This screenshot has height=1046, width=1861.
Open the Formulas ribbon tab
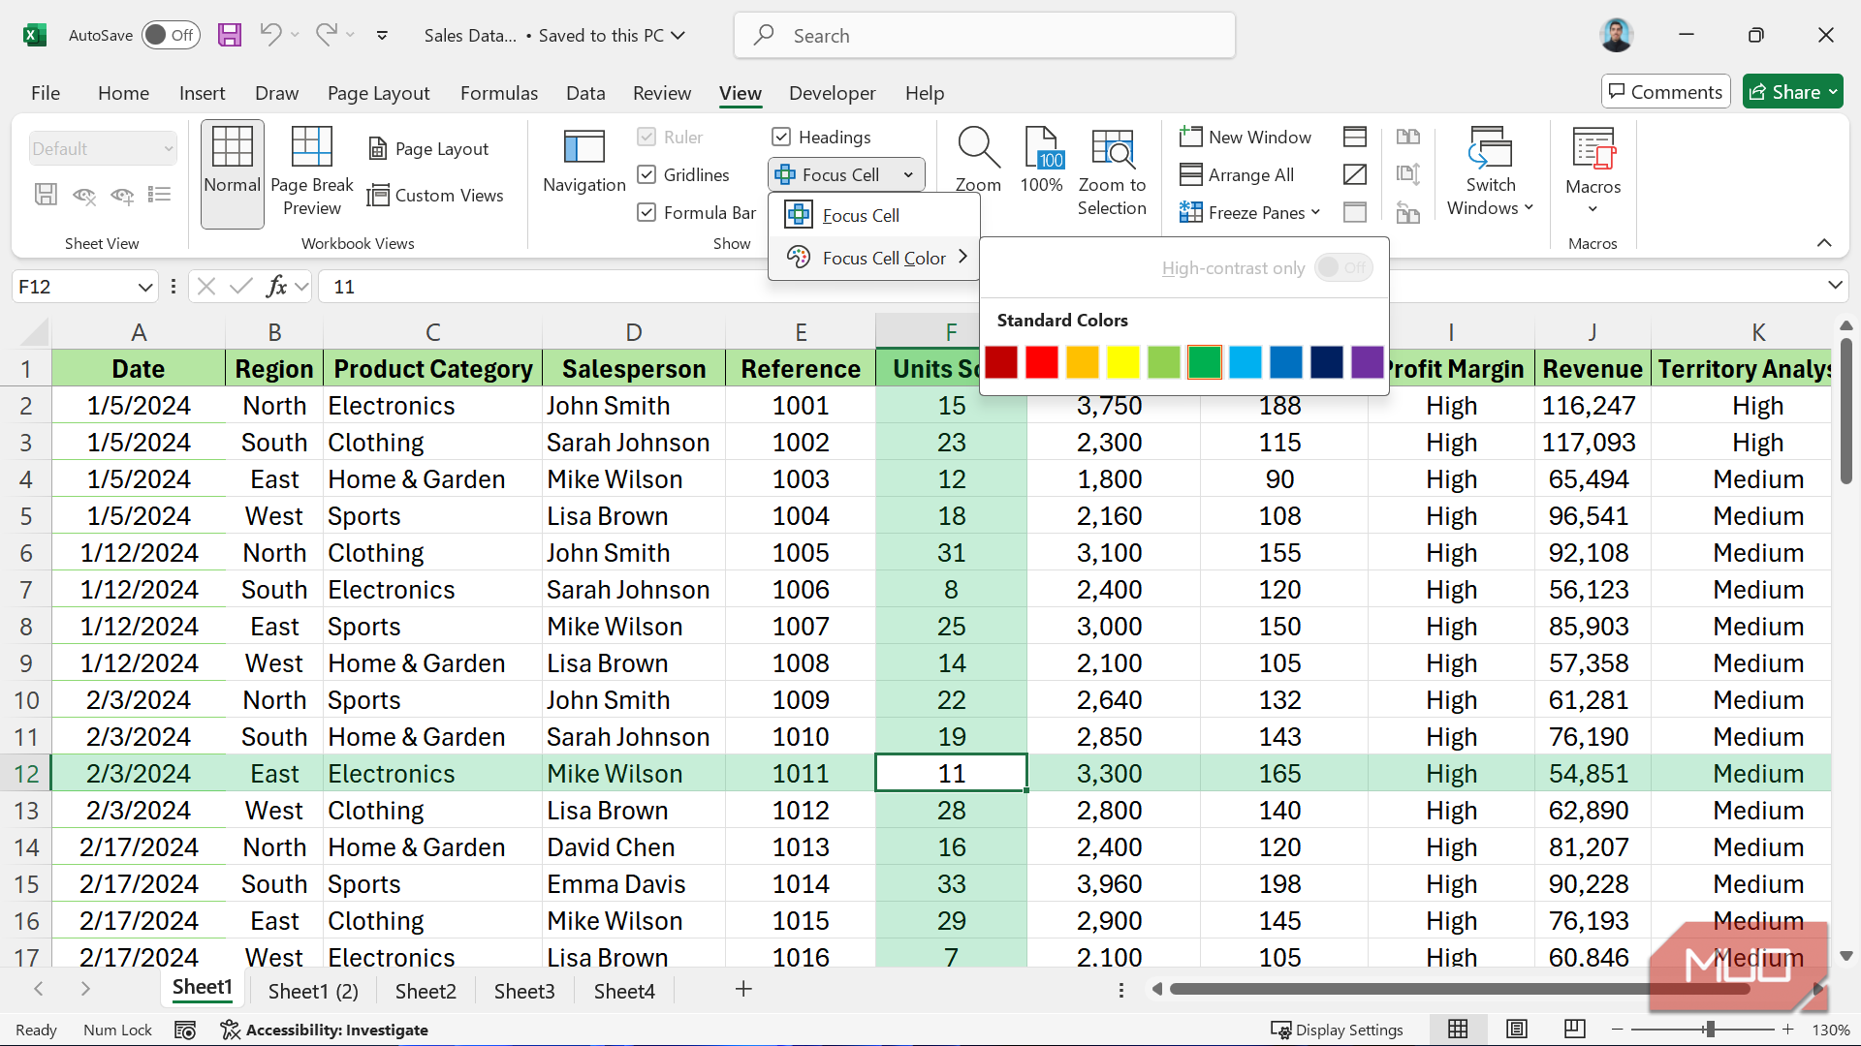(x=499, y=93)
